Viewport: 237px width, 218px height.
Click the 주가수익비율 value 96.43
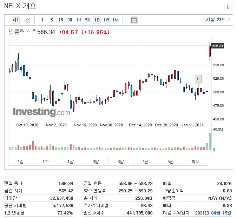pos(147,206)
